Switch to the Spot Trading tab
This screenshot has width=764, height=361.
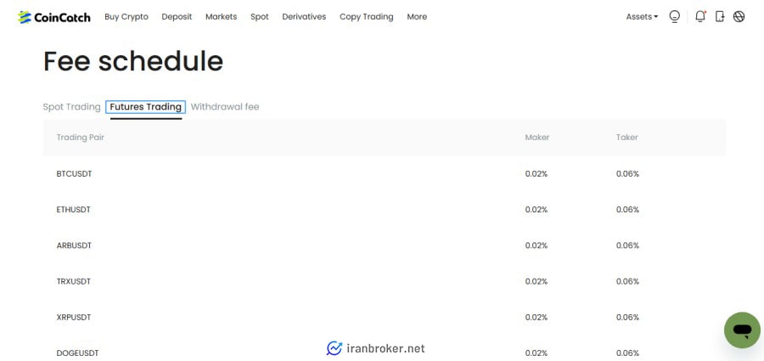(71, 107)
